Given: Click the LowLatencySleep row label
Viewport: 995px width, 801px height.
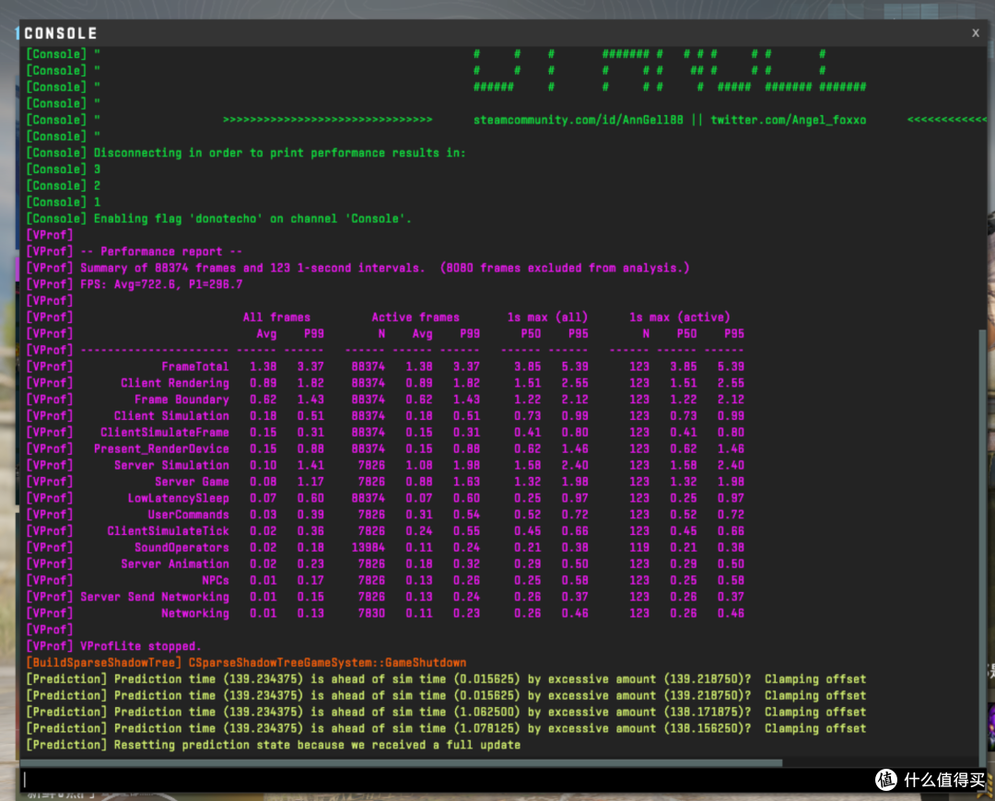Looking at the screenshot, I should click(x=179, y=498).
